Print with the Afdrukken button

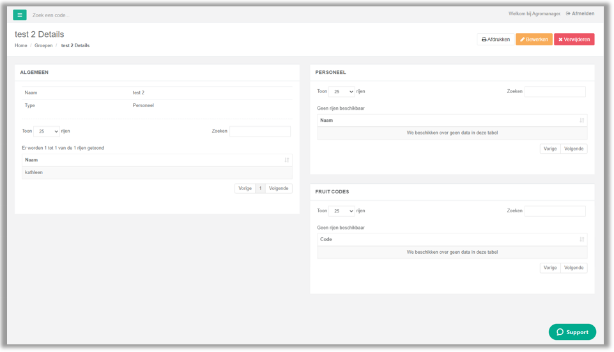(495, 40)
